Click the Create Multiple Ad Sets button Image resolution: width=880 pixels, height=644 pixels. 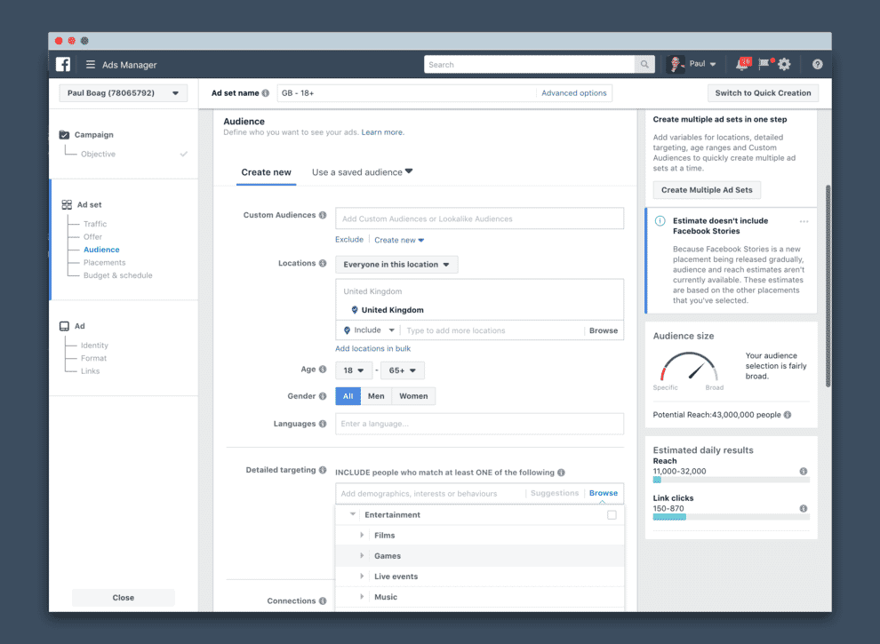(707, 190)
